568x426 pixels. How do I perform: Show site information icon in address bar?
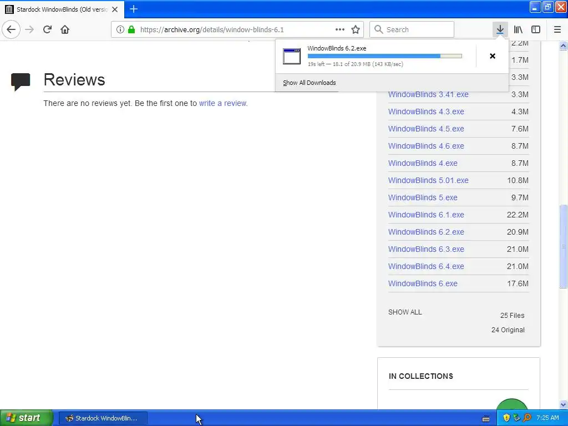[x=120, y=29]
